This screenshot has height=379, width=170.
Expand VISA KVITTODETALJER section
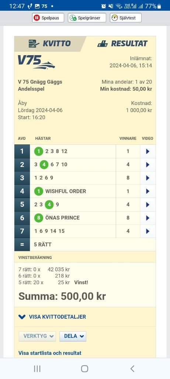click(52, 317)
